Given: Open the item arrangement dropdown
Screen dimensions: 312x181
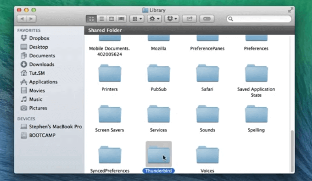Looking at the screenshot, I should [x=137, y=19].
